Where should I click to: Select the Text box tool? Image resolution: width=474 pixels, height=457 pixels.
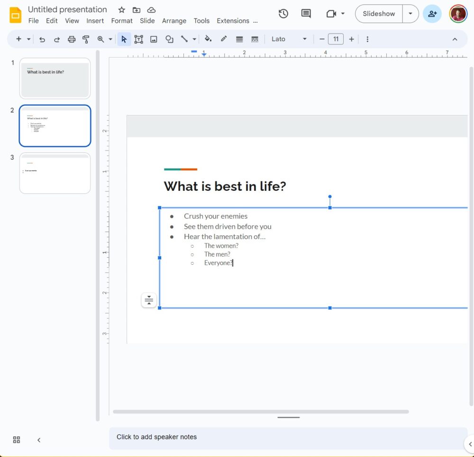coord(139,39)
